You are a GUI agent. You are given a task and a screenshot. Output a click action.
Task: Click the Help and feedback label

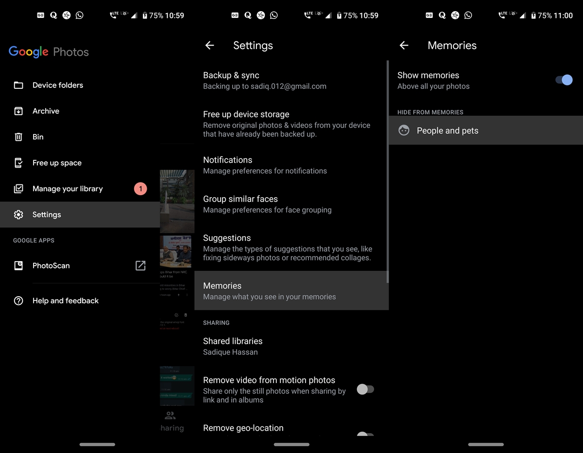click(66, 301)
